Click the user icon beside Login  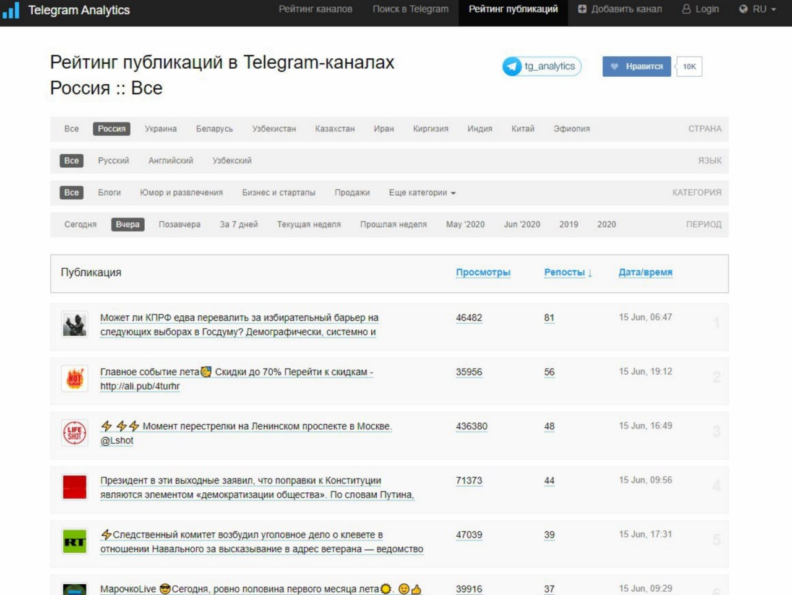[686, 9]
